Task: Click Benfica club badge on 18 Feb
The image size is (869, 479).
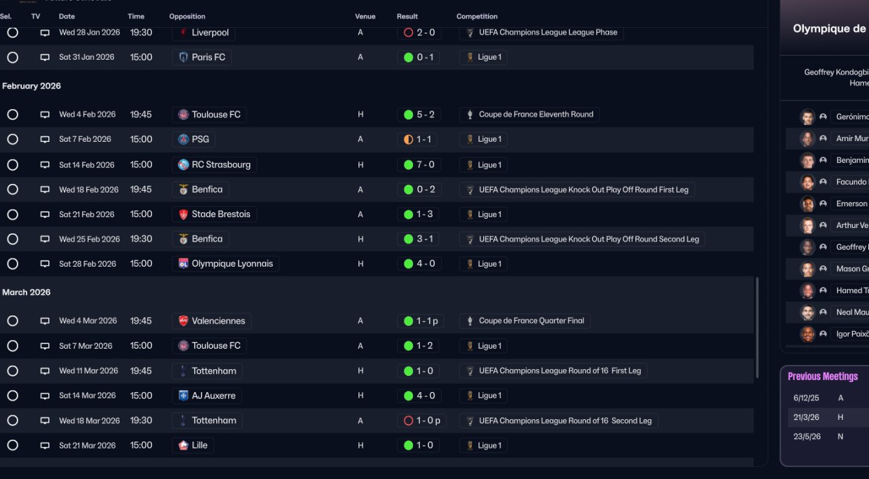Action: click(183, 190)
